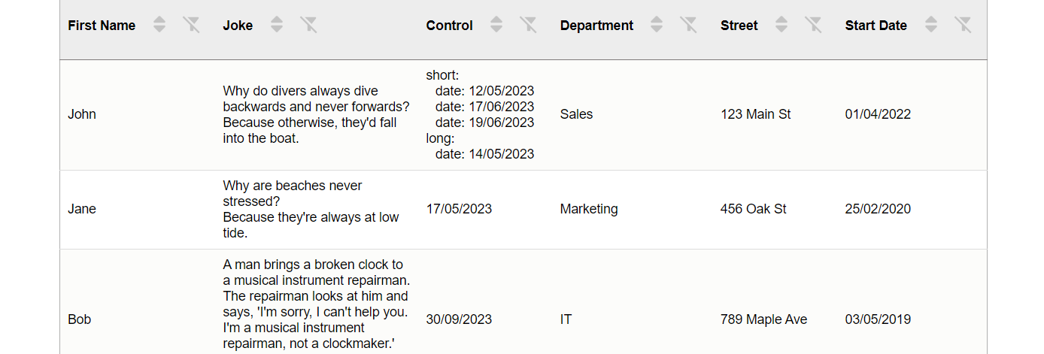
Task: Remove the filter on the Joke column
Action: (309, 25)
